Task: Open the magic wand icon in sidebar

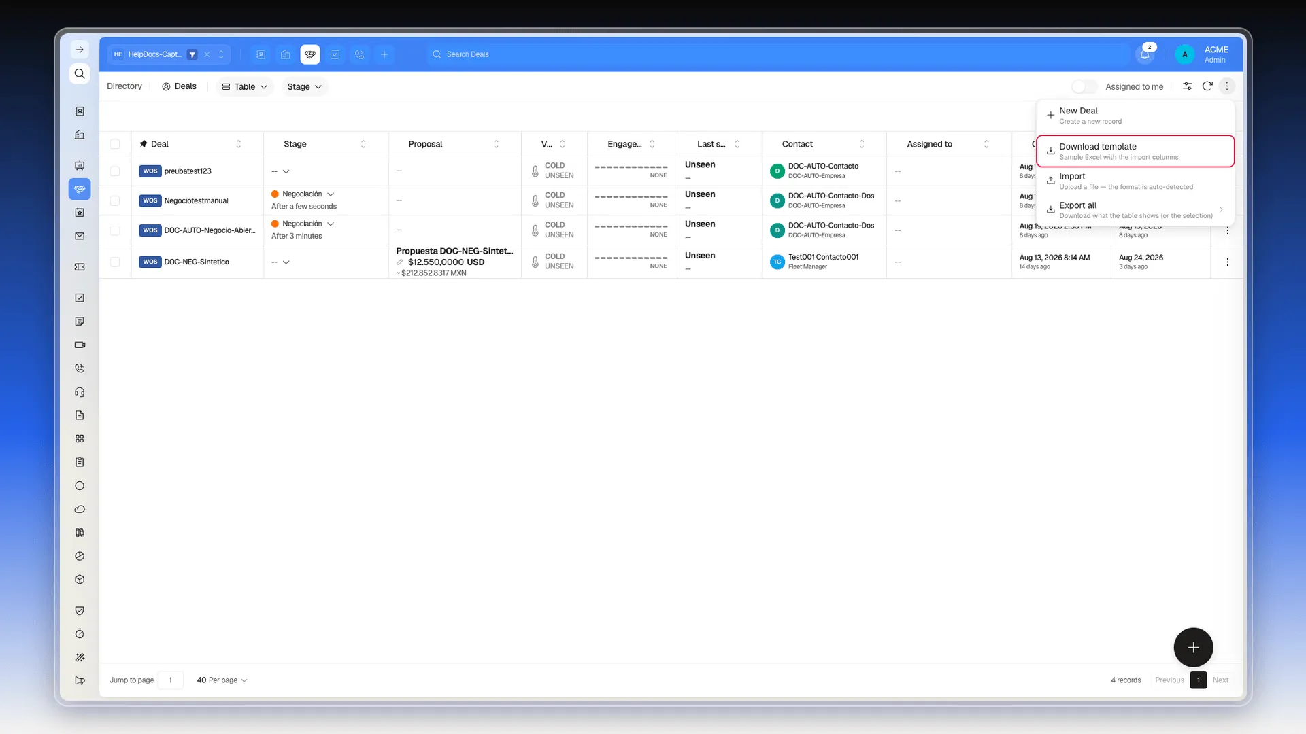Action: (x=80, y=657)
